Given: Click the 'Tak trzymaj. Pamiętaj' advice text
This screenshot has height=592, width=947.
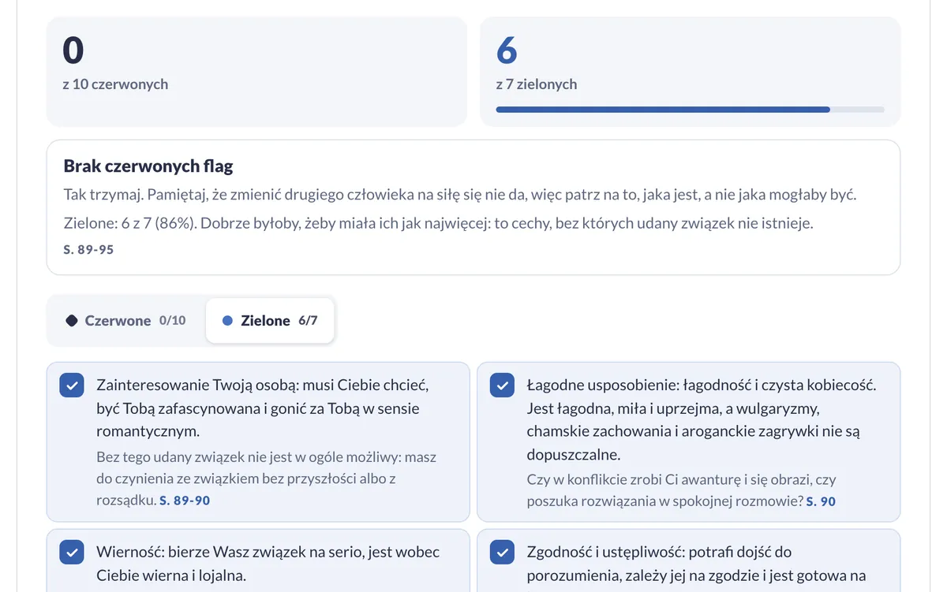Looking at the screenshot, I should pyautogui.click(x=460, y=195).
